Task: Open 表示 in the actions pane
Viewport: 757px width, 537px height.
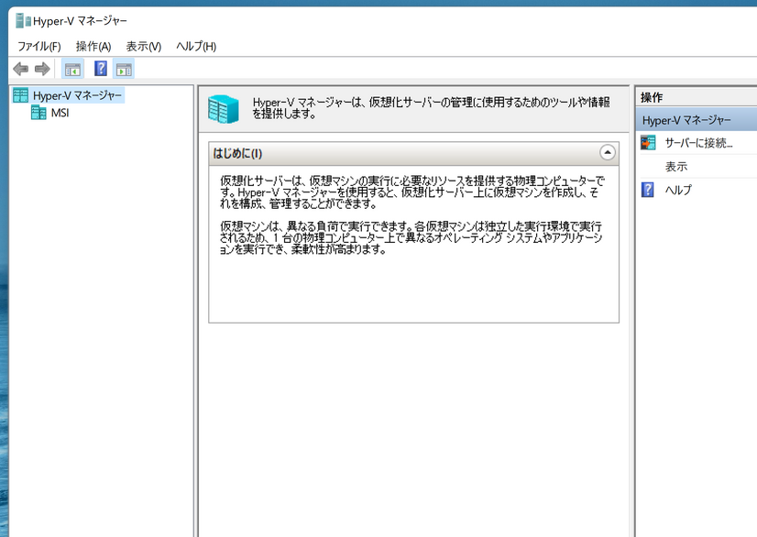Action: [x=676, y=167]
